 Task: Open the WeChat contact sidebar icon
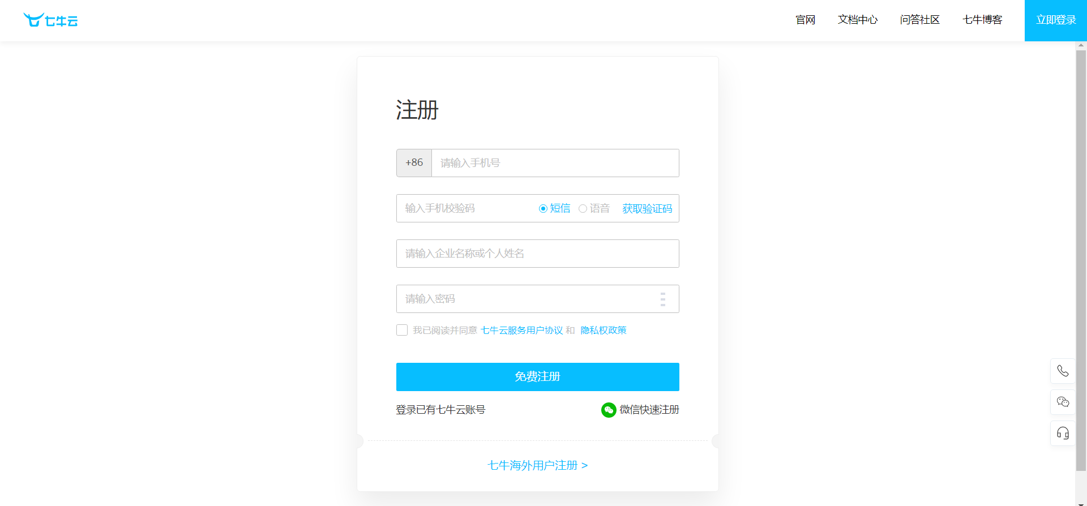[x=1063, y=402]
